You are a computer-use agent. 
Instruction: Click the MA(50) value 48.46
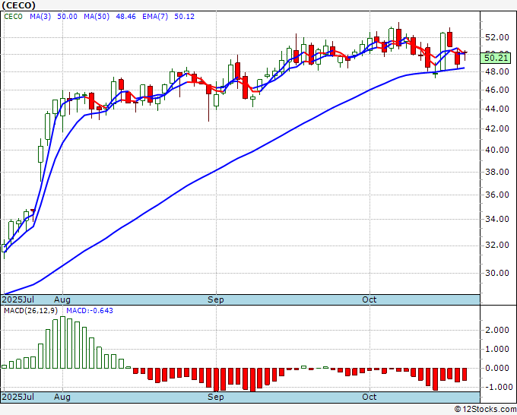pyautogui.click(x=125, y=17)
